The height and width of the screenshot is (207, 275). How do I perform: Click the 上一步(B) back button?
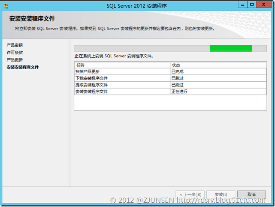[190, 195]
